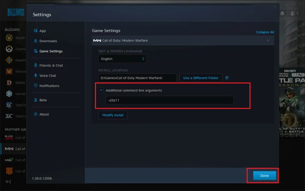
Task: Select Black Ops icon in partner games
Action: pos(9,138)
